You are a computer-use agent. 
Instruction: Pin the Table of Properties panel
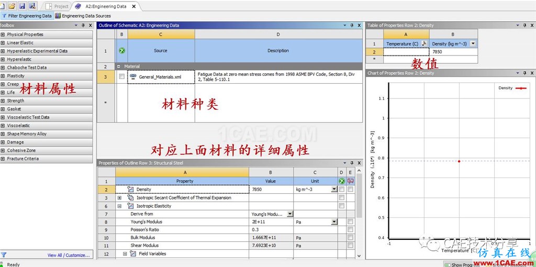523,25
